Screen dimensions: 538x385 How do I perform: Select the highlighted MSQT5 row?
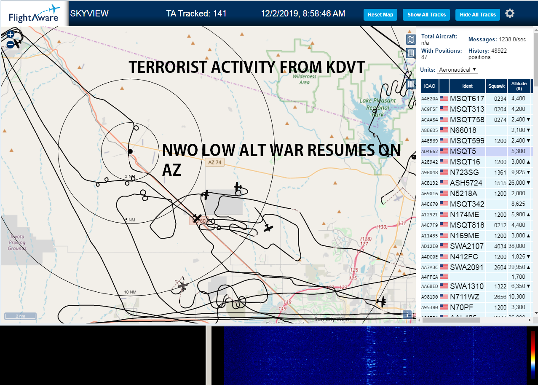click(x=476, y=151)
